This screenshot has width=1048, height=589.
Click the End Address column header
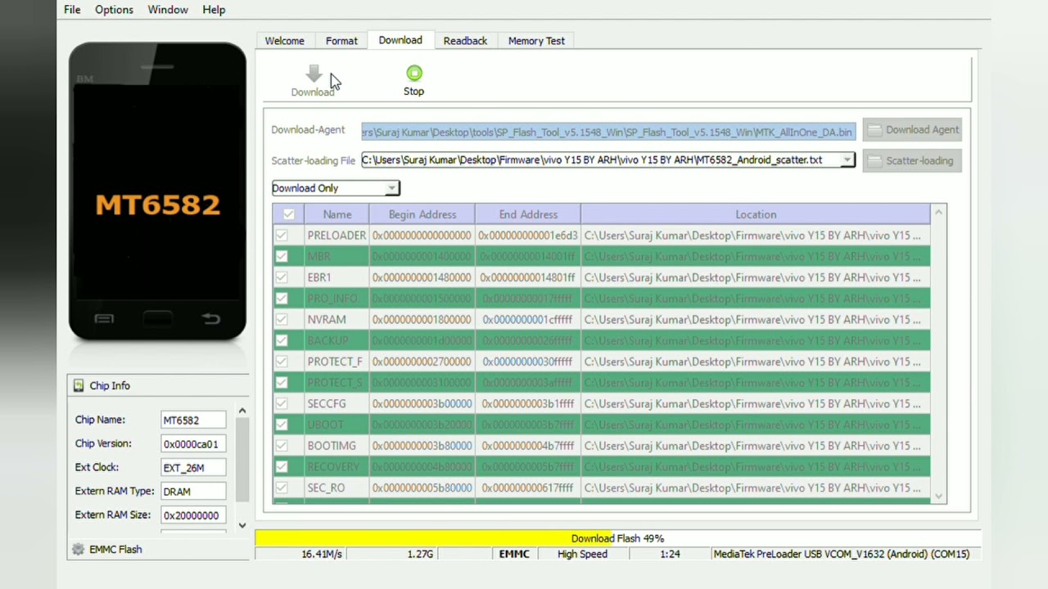coord(528,214)
